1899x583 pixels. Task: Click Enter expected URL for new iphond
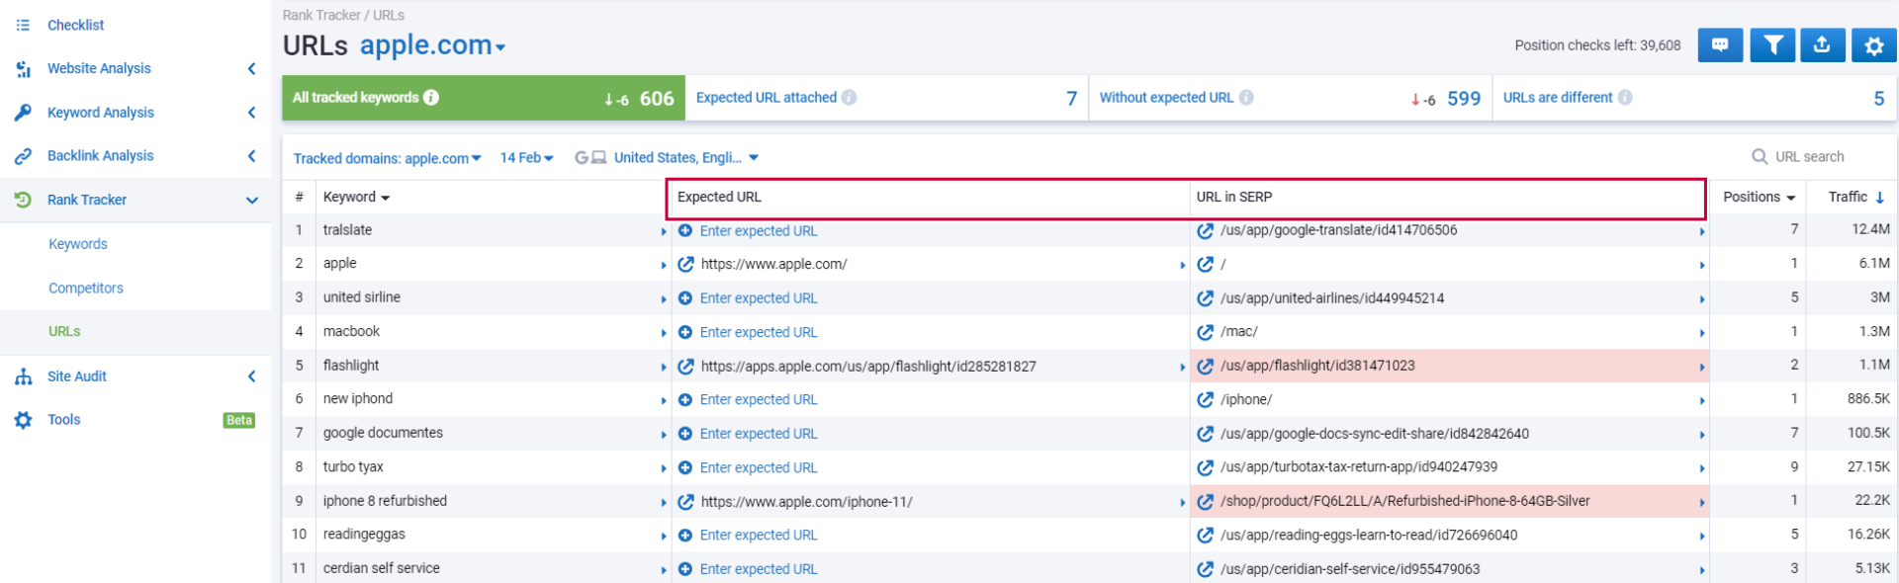tap(759, 400)
